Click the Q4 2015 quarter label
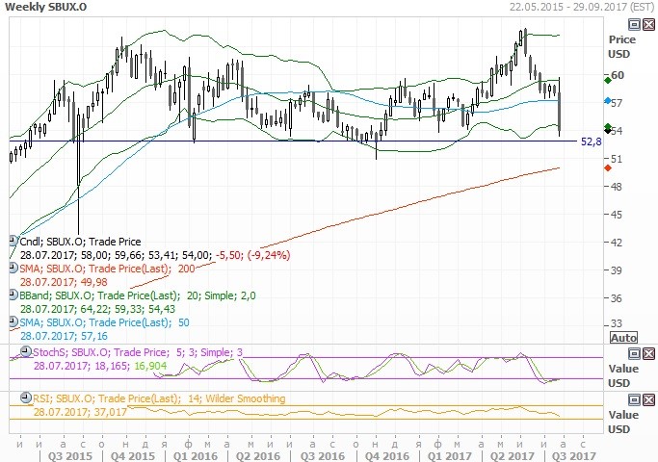Screen dimensions: 658x462 point(133,455)
